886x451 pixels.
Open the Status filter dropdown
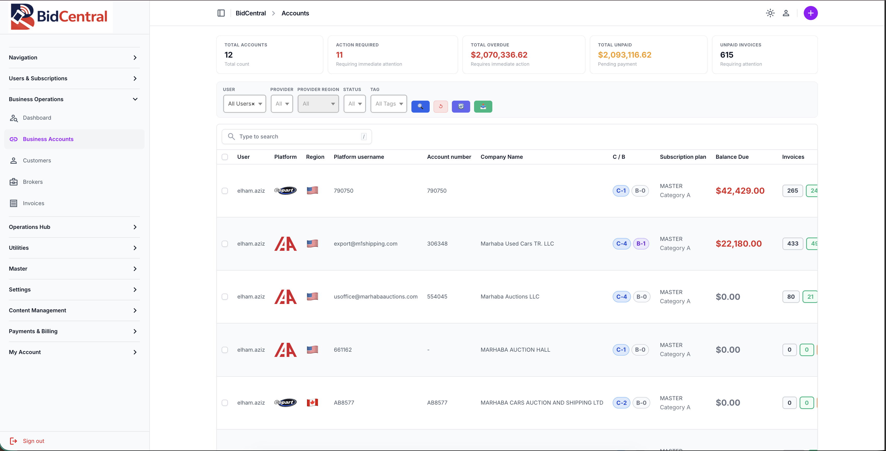coord(355,104)
